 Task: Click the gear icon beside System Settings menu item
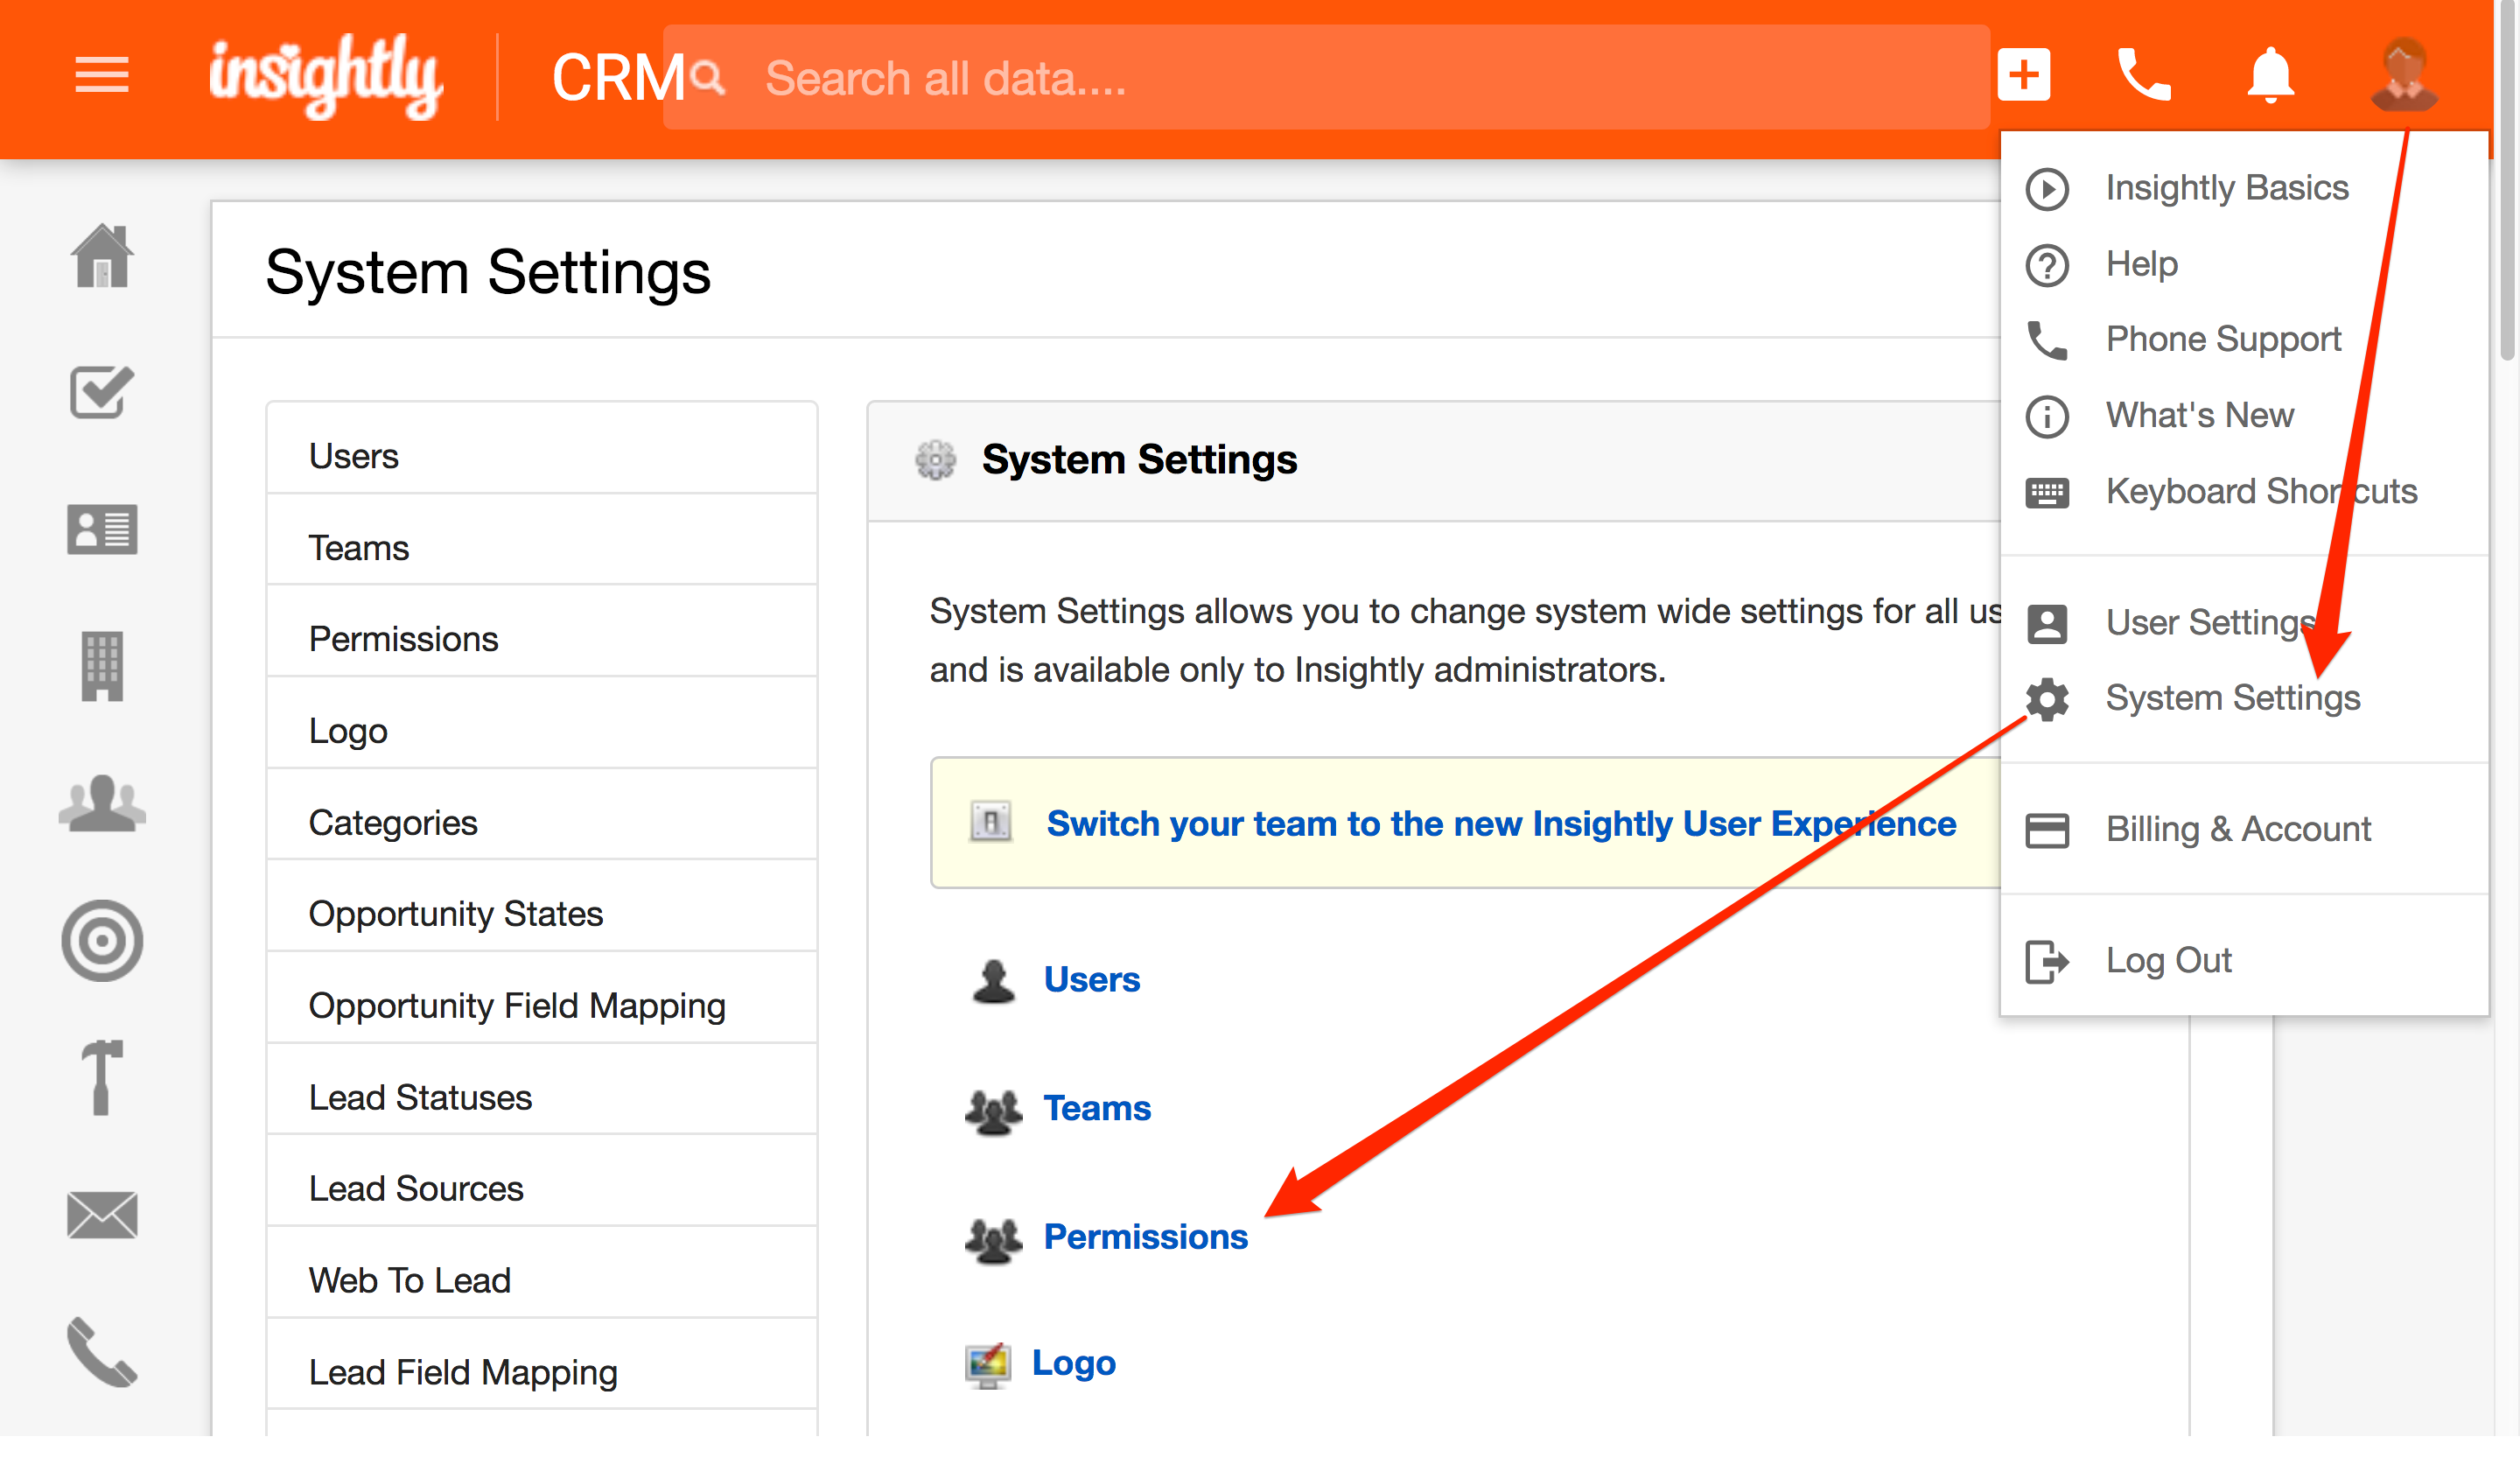(x=2047, y=699)
